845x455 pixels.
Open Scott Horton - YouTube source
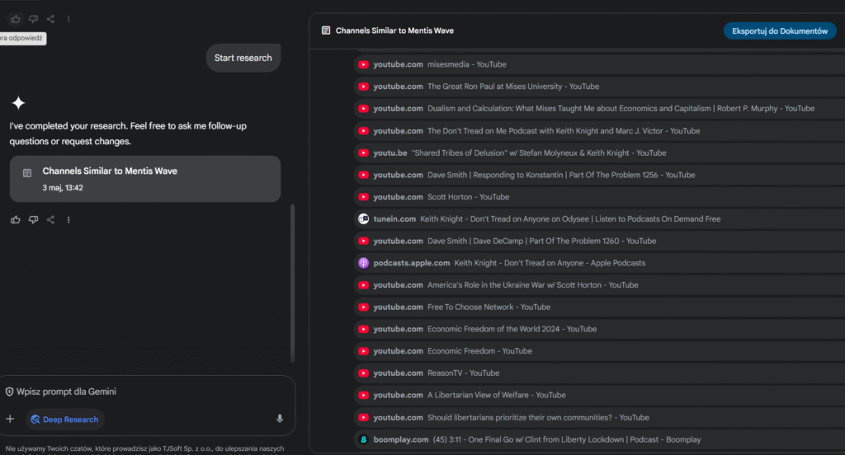click(x=599, y=197)
